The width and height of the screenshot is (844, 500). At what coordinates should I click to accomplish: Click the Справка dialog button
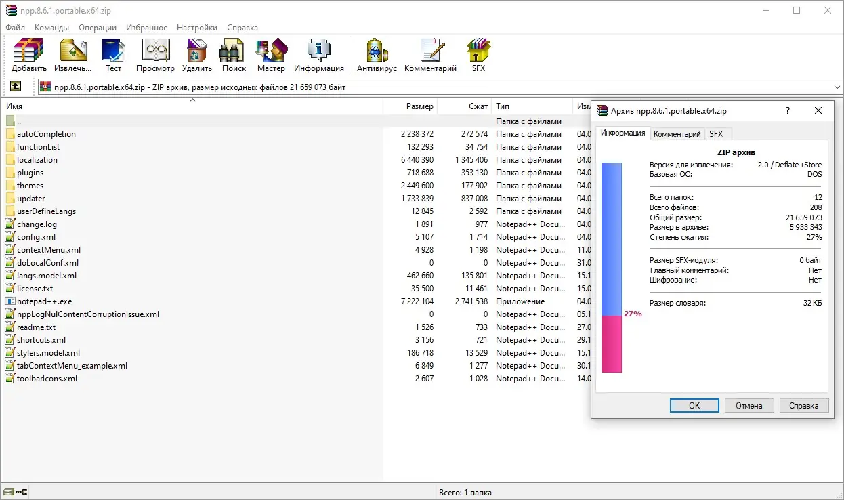[804, 406]
